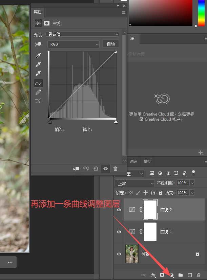Open the Properties panel flyout menu

pos(124,12)
